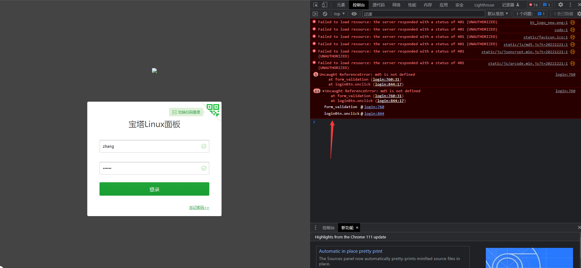Open the 默认级别 log level dropdown

click(498, 14)
